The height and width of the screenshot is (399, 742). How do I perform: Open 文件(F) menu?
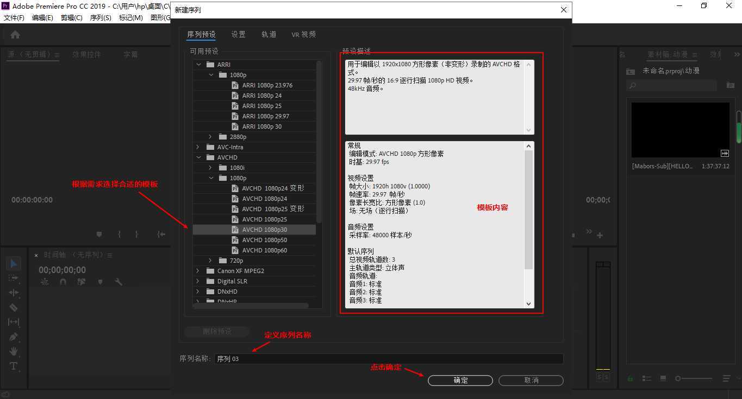(x=14, y=17)
